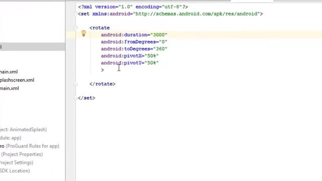This screenshot has width=322, height=181.
Task: Collapse the set tag fold marker
Action: (75, 14)
